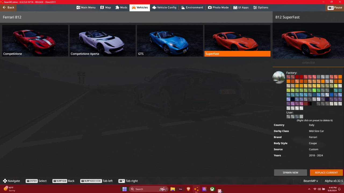Switch to the Mods tab
Image resolution: width=344 pixels, height=193 pixels.
click(121, 8)
